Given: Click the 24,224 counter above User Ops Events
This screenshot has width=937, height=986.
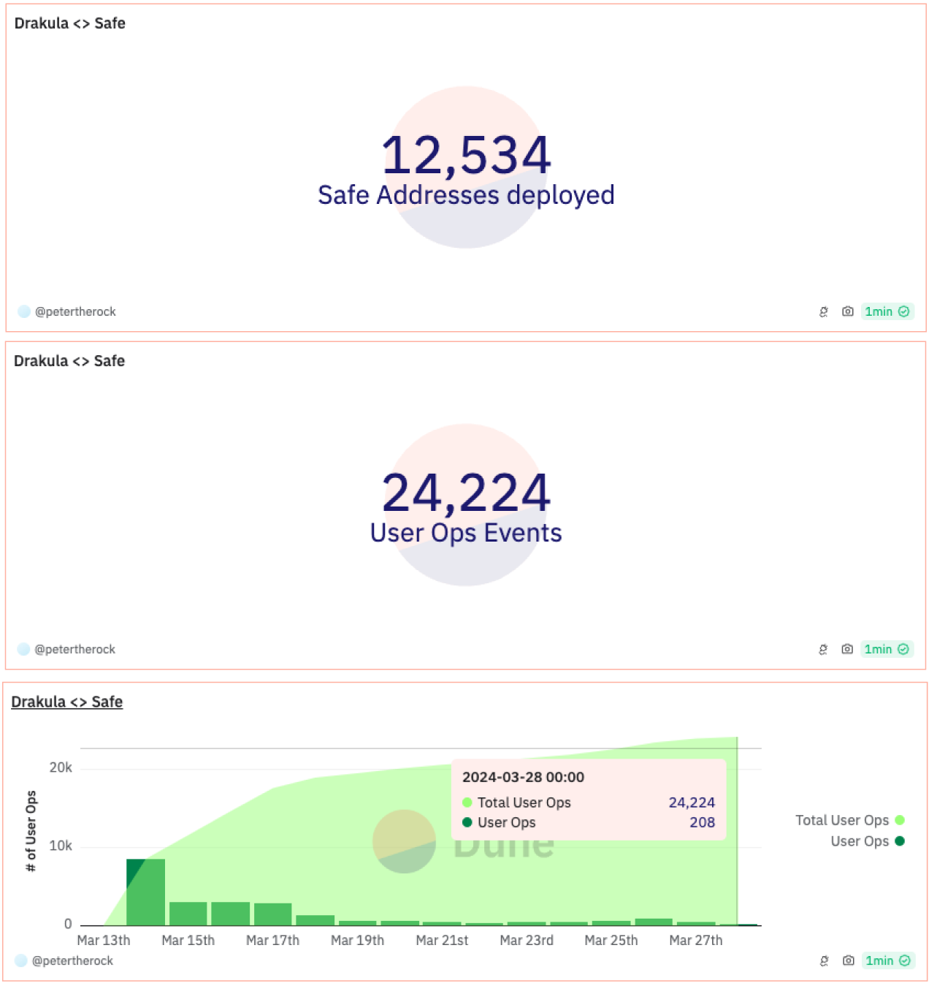Looking at the screenshot, I should 466,493.
